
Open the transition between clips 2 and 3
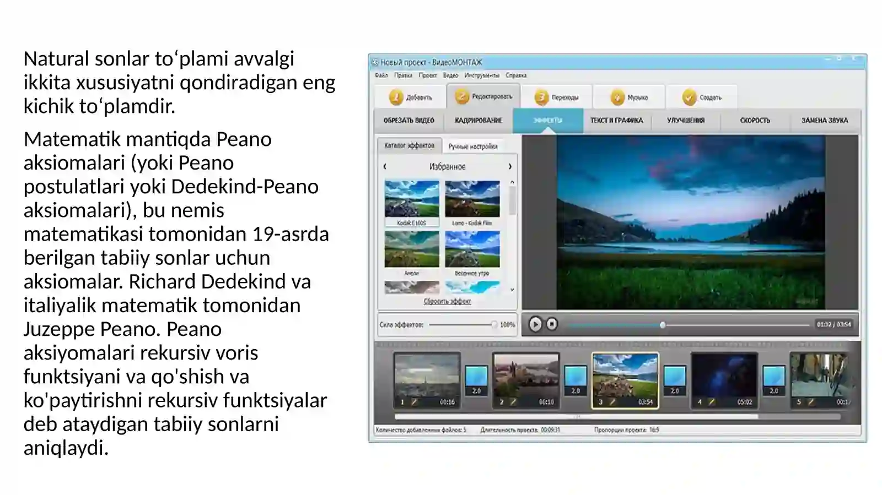point(576,381)
